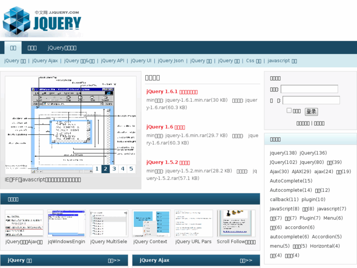Select the javascript(7) tag
Screen dimensions: 357x268
click(x=331, y=209)
